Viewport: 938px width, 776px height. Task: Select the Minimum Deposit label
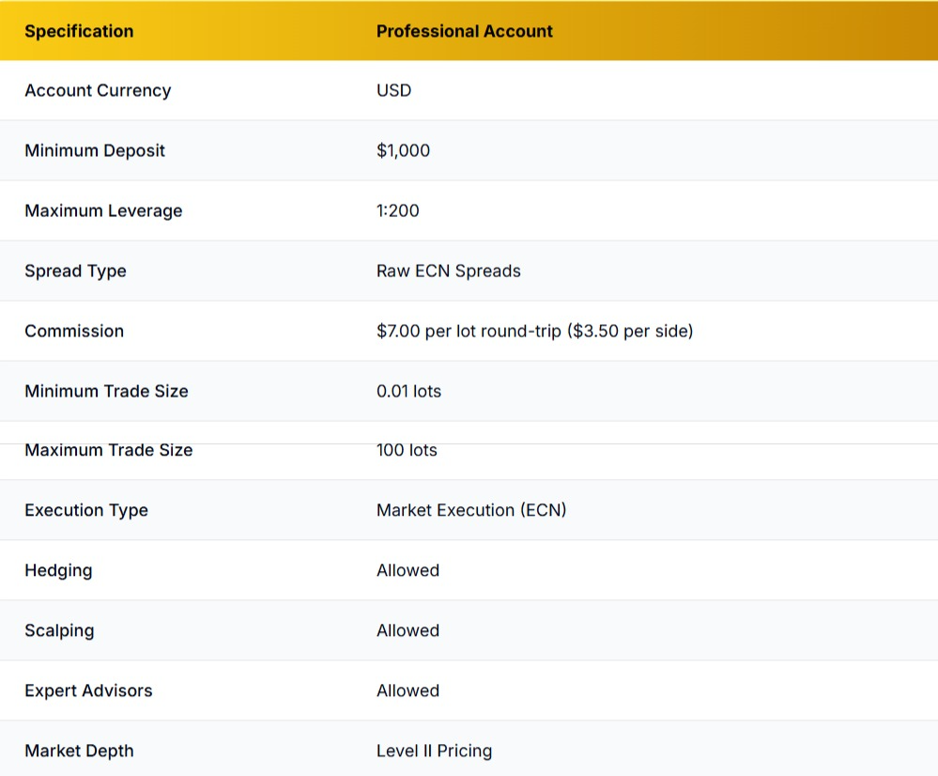[94, 150]
